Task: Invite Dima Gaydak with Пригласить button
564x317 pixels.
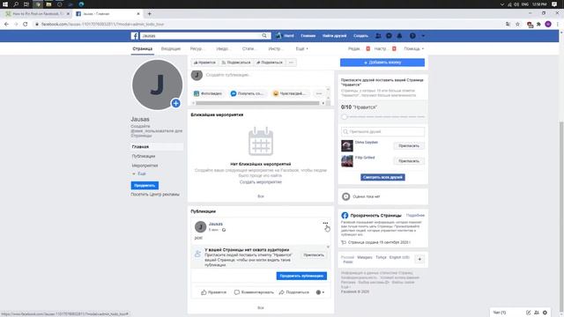Action: tap(409, 146)
